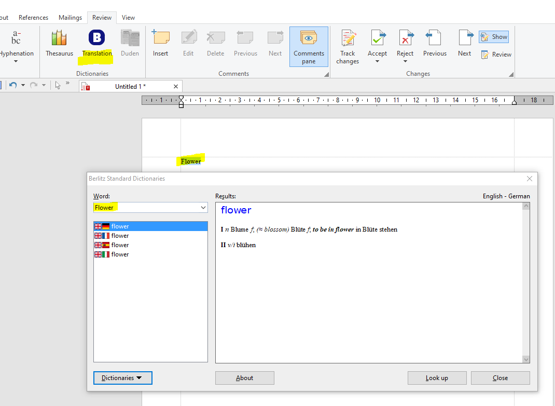The height and width of the screenshot is (406, 555).
Task: Toggle the Comments pane
Action: click(309, 47)
